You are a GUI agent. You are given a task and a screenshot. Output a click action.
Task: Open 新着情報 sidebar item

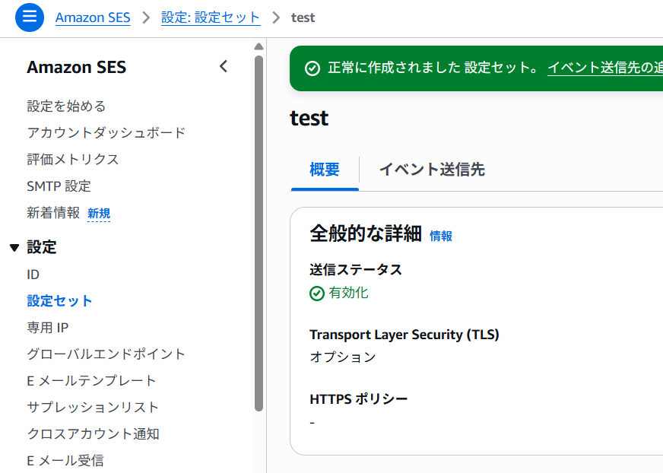point(53,212)
